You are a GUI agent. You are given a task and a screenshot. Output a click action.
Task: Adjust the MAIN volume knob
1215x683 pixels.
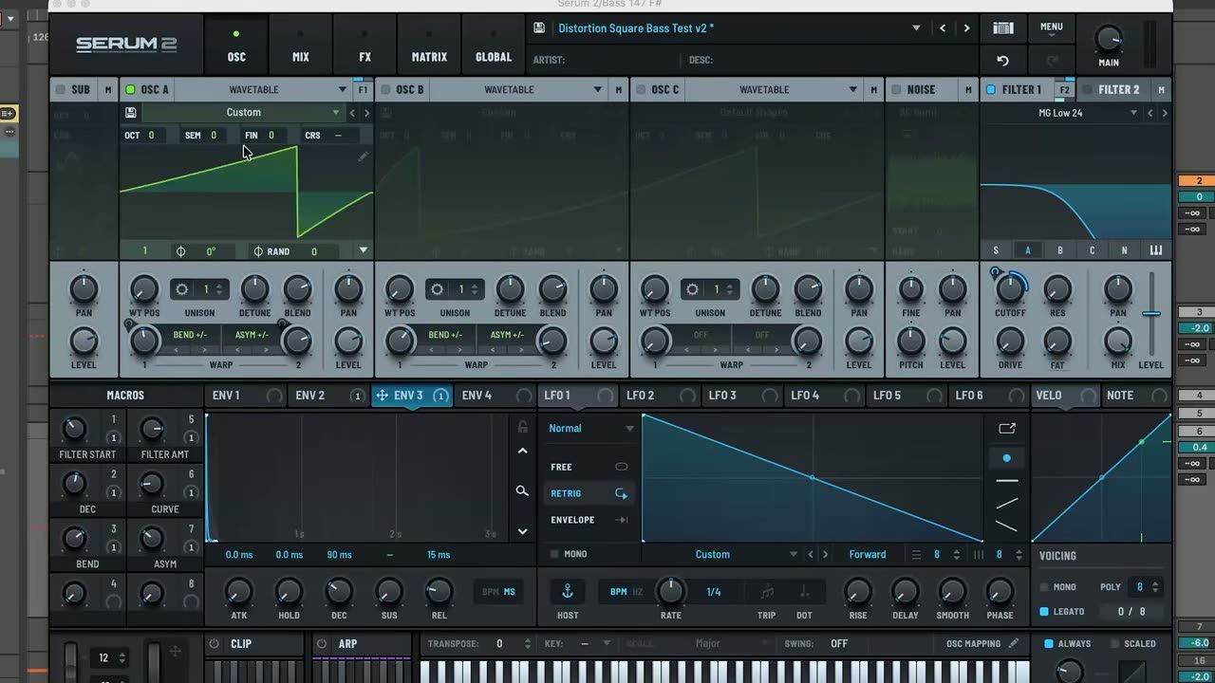click(x=1108, y=38)
